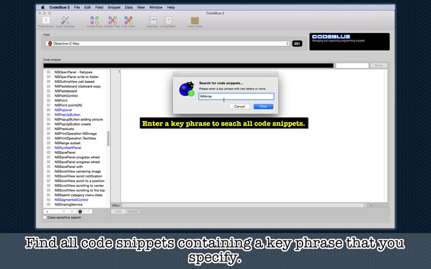Viewport: 431px width, 269px height.
Task: Open the Window menu
Action: tap(156, 8)
